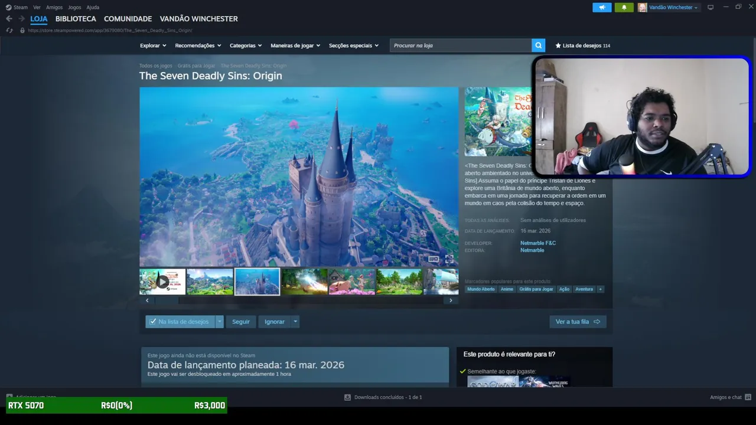Screen dimensions: 756x425
Task: Click the padlock icon beside the URL
Action: tap(22, 30)
